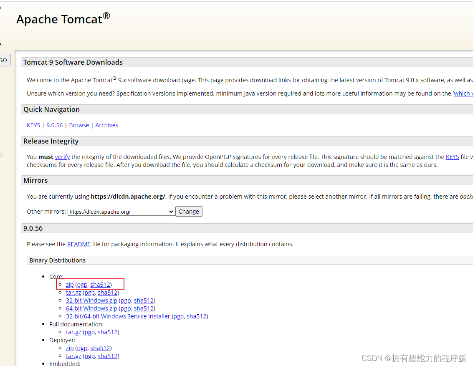Viewport: 473px width, 366px height.
Task: Click the Quick Navigation heading
Action: click(52, 109)
